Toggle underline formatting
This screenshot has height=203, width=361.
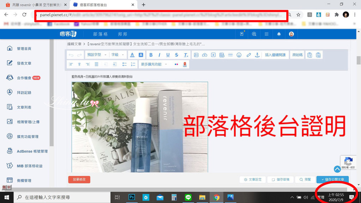[168, 55]
